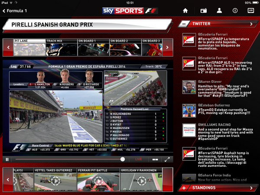This screenshot has height=195, width=260.
Task: Open the info icon
Action: (235, 10)
